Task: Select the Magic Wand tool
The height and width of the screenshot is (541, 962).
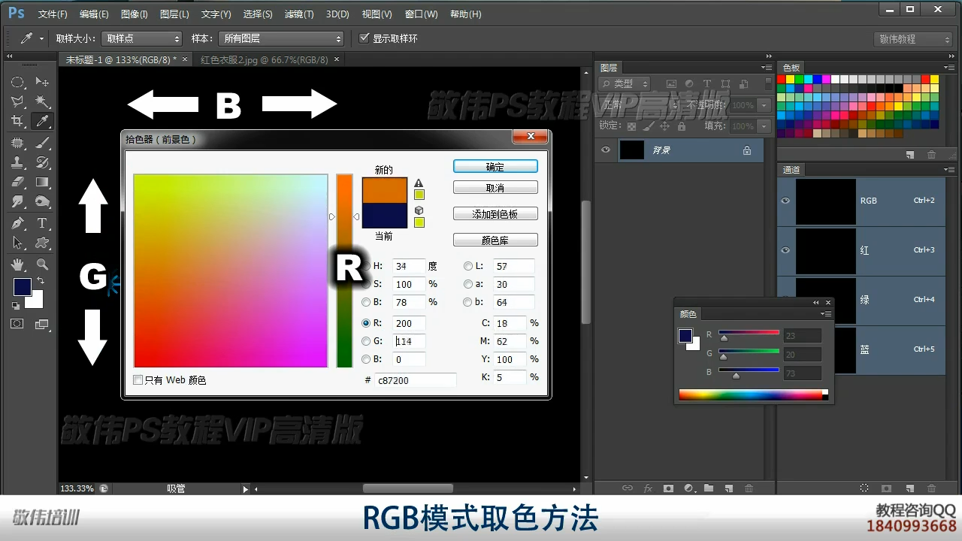Action: point(42,101)
